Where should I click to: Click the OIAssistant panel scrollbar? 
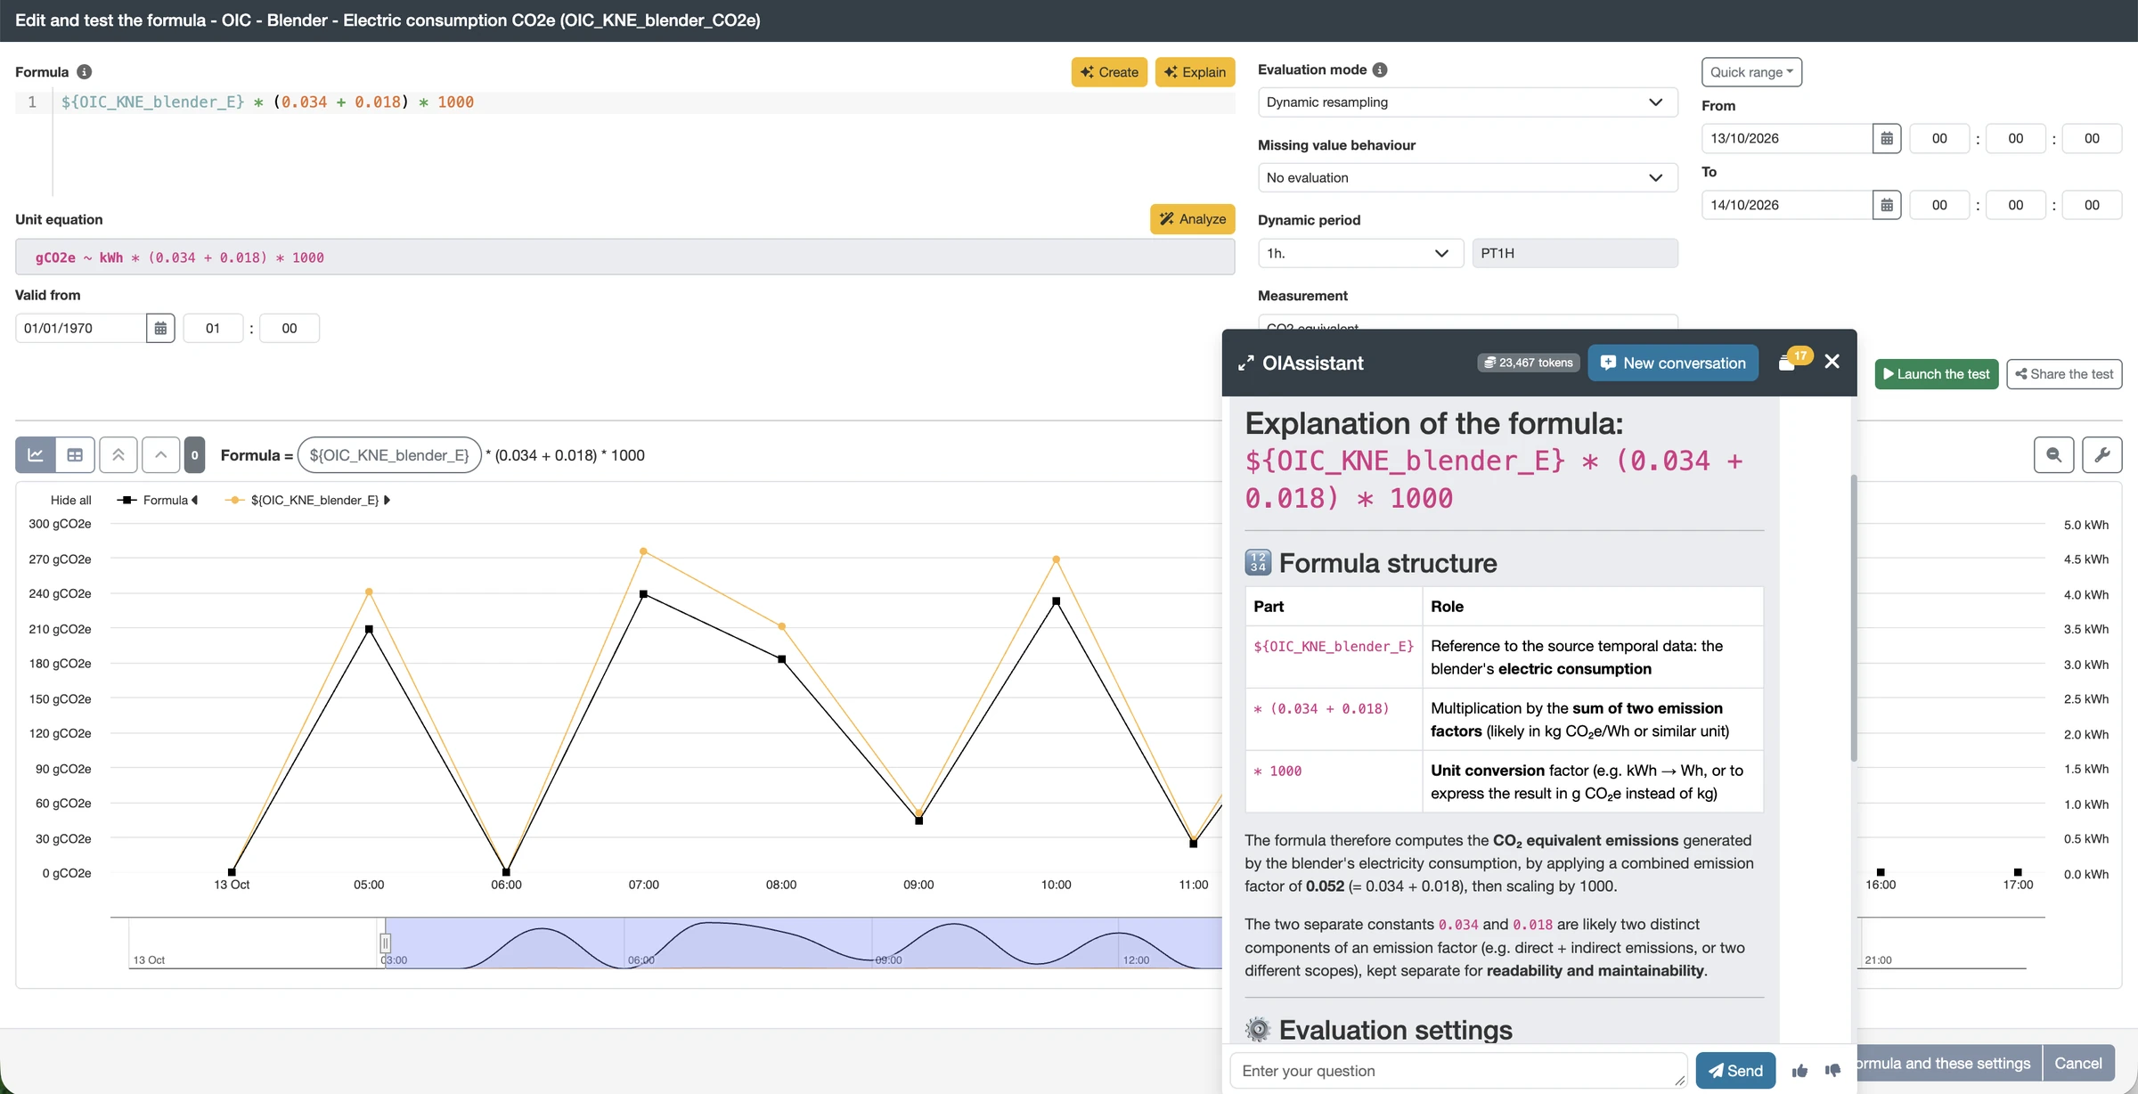coord(1854,618)
